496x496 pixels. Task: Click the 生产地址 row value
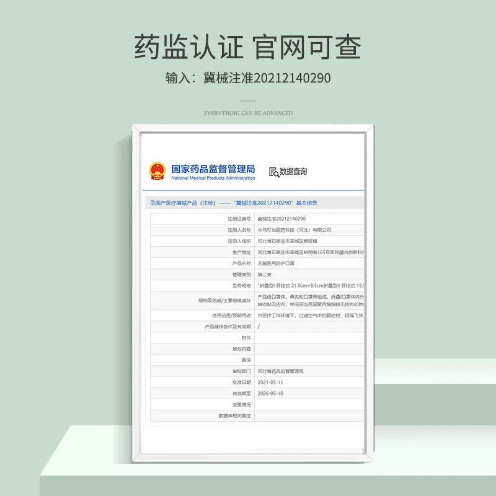coord(310,252)
